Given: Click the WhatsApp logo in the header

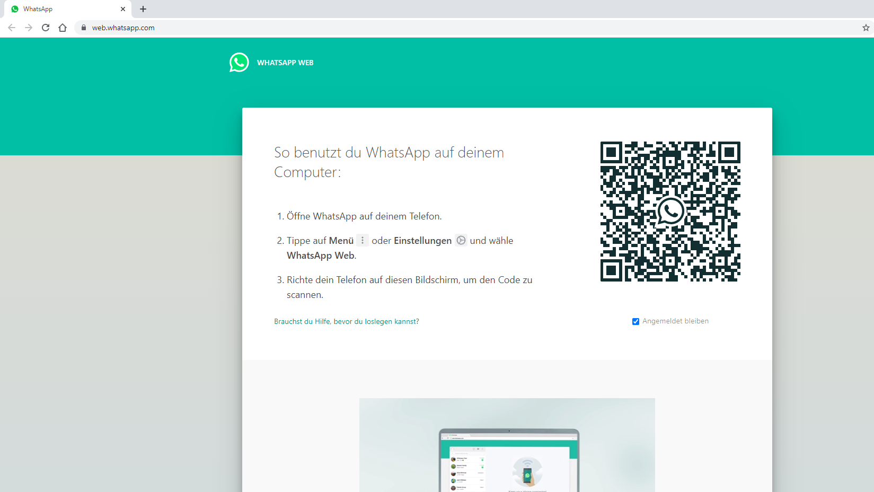Looking at the screenshot, I should pyautogui.click(x=239, y=63).
